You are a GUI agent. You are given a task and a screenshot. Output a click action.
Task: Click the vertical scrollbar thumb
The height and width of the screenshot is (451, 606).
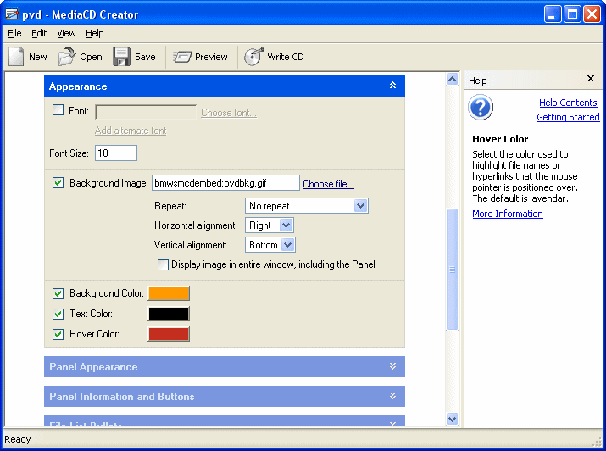click(x=453, y=270)
